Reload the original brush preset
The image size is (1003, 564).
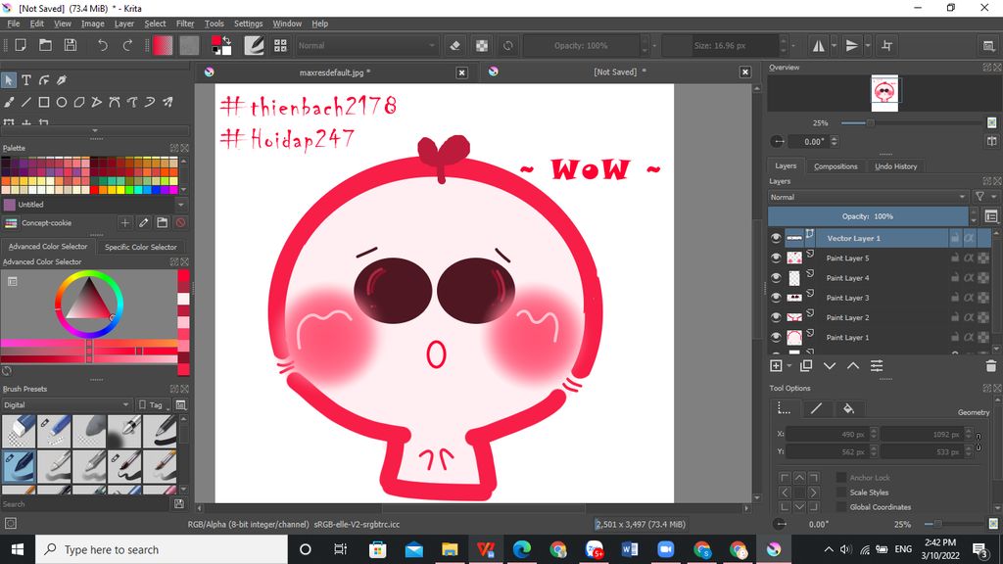(x=508, y=45)
